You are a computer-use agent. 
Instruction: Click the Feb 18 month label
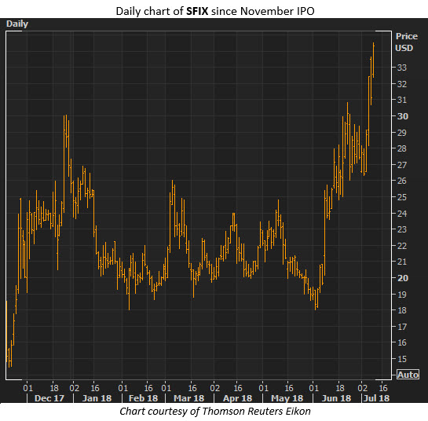click(143, 398)
